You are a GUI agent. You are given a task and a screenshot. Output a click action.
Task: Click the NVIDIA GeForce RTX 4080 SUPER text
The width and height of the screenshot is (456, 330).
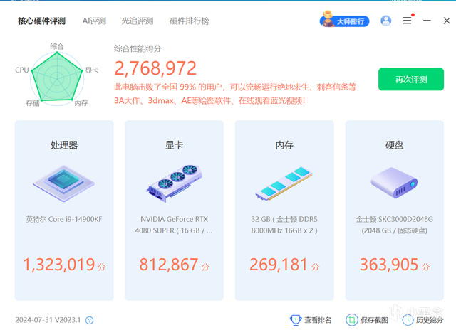coord(174,225)
